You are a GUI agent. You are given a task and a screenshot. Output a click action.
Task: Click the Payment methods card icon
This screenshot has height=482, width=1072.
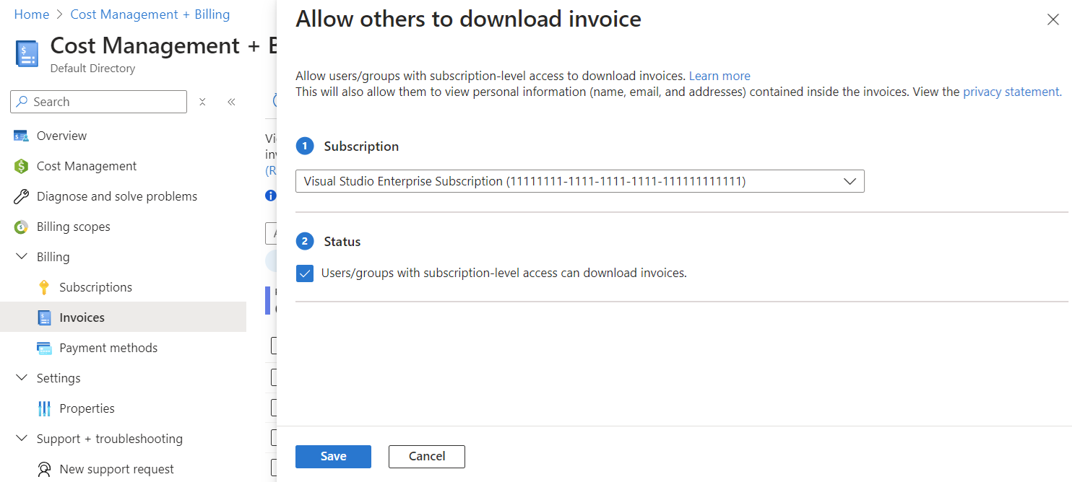point(44,349)
